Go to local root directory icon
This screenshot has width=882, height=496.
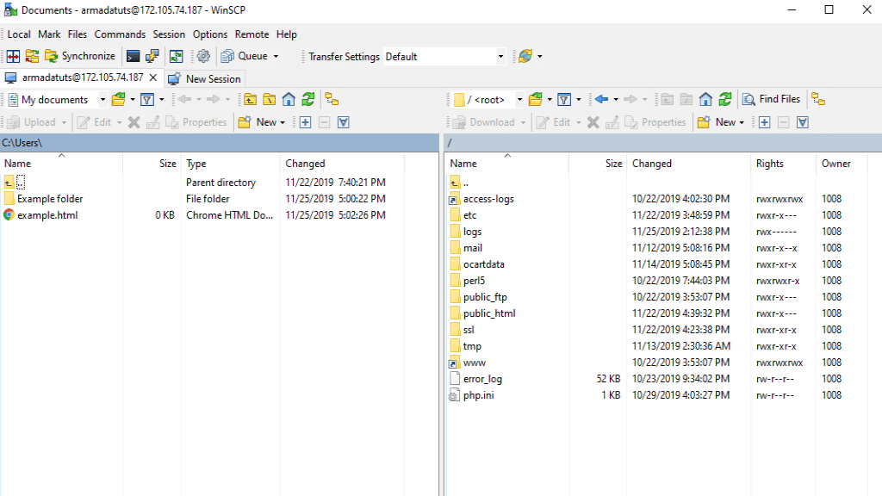[270, 100]
